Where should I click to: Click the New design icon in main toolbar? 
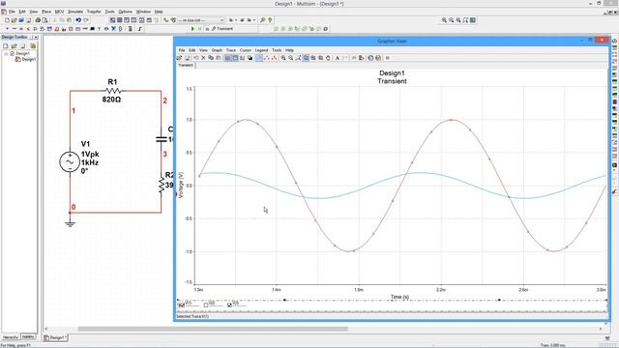pos(7,20)
